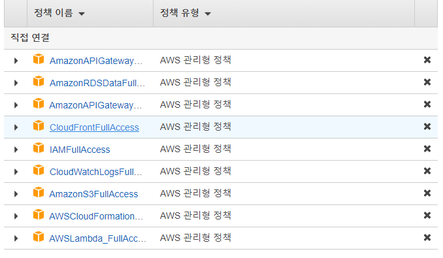
Task: Click orange box icon beside CloudWatchLogsFull…
Action: tap(39, 170)
